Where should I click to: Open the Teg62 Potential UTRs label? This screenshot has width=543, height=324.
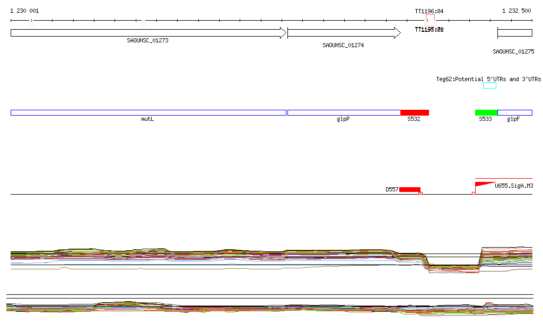[x=488, y=79]
